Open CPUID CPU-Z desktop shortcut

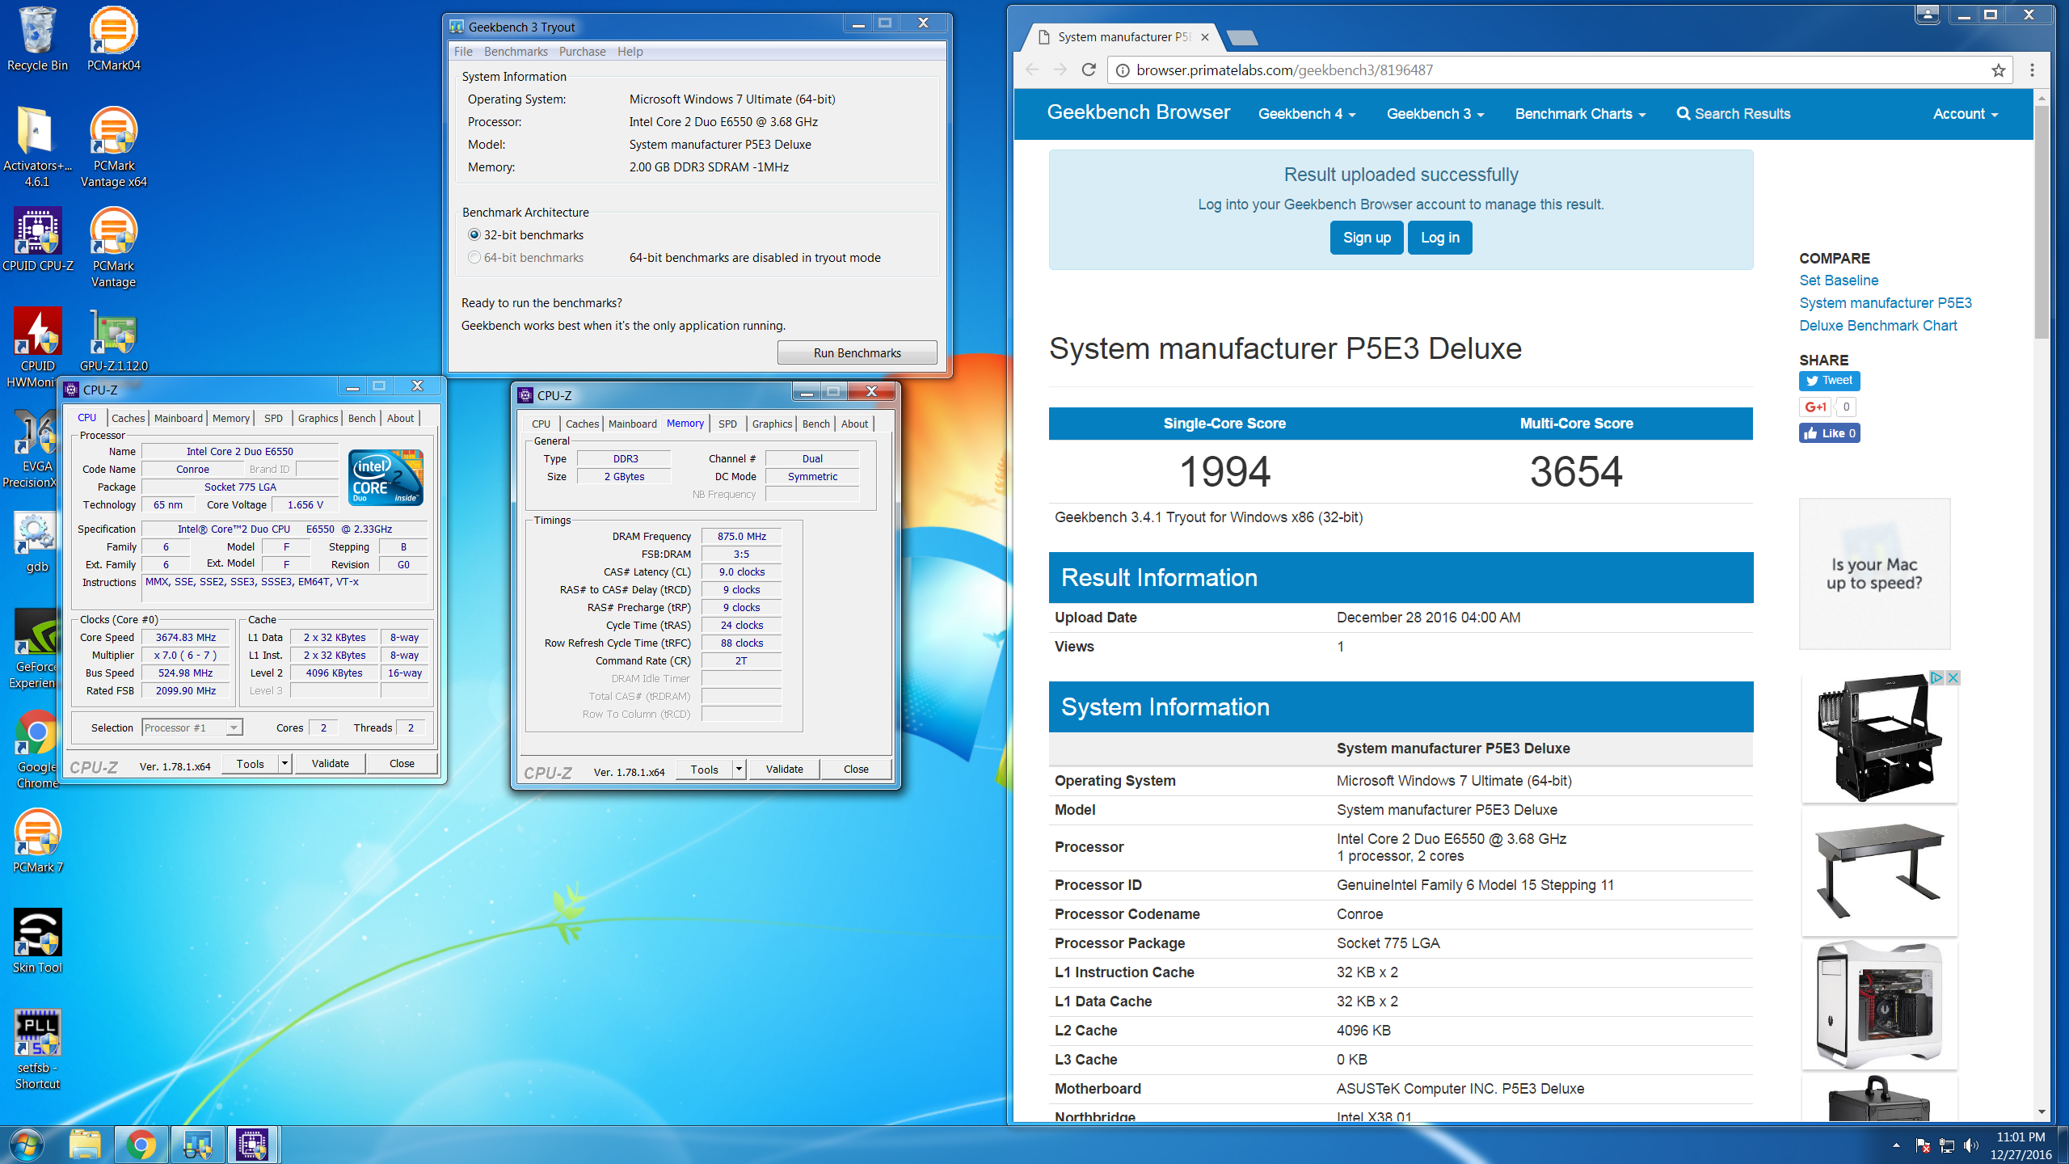(37, 239)
